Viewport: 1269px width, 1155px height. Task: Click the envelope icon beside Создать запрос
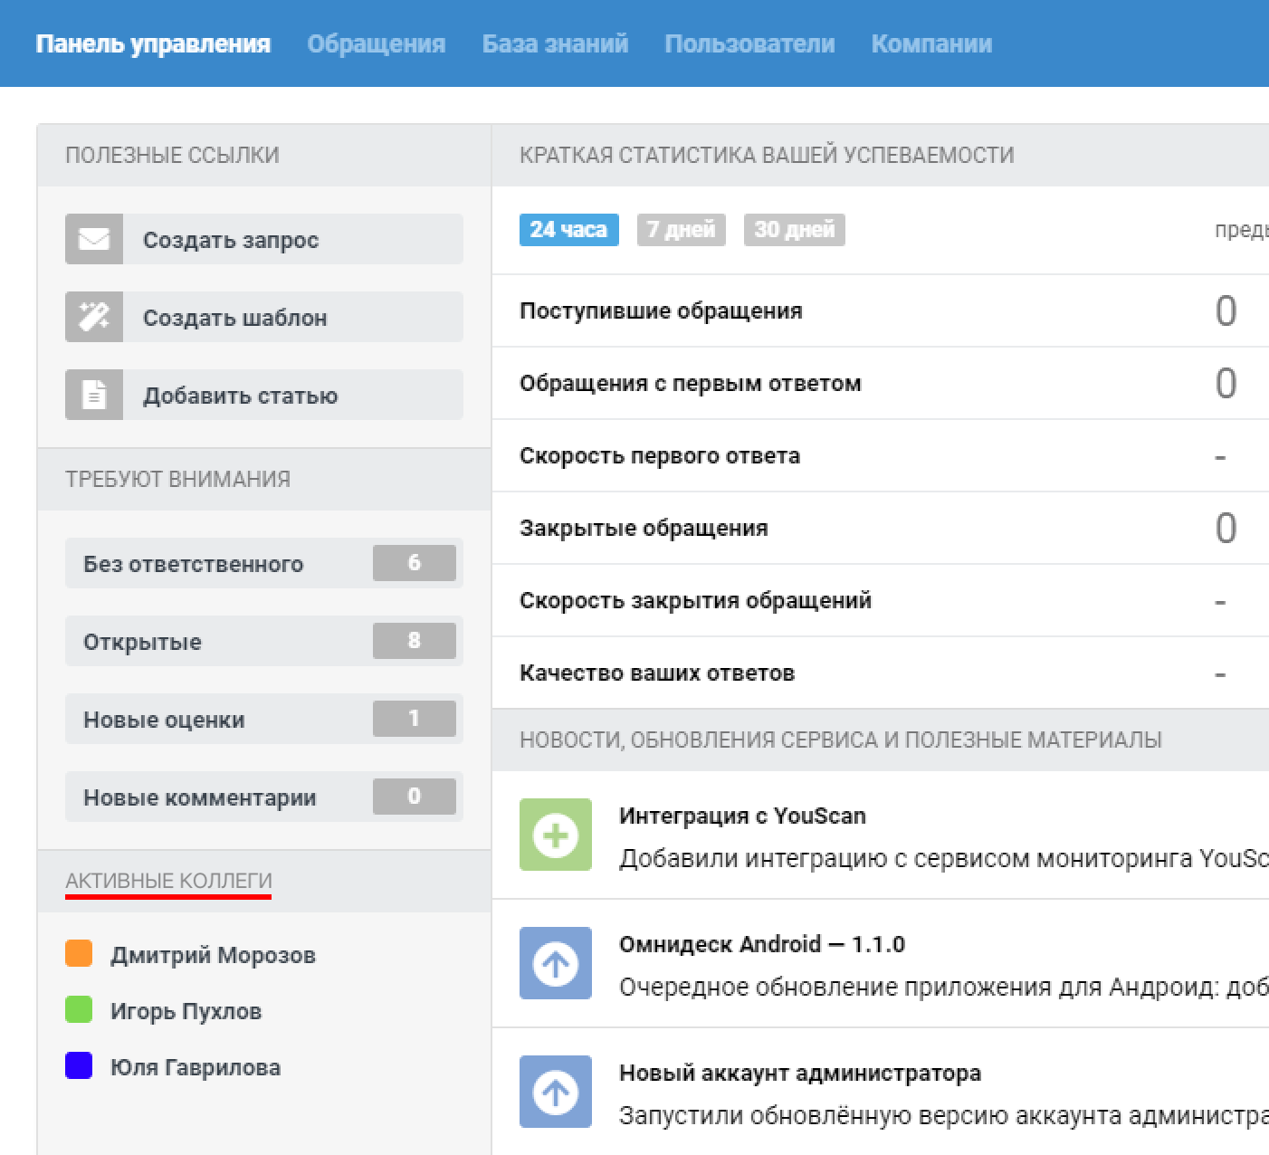pyautogui.click(x=94, y=239)
